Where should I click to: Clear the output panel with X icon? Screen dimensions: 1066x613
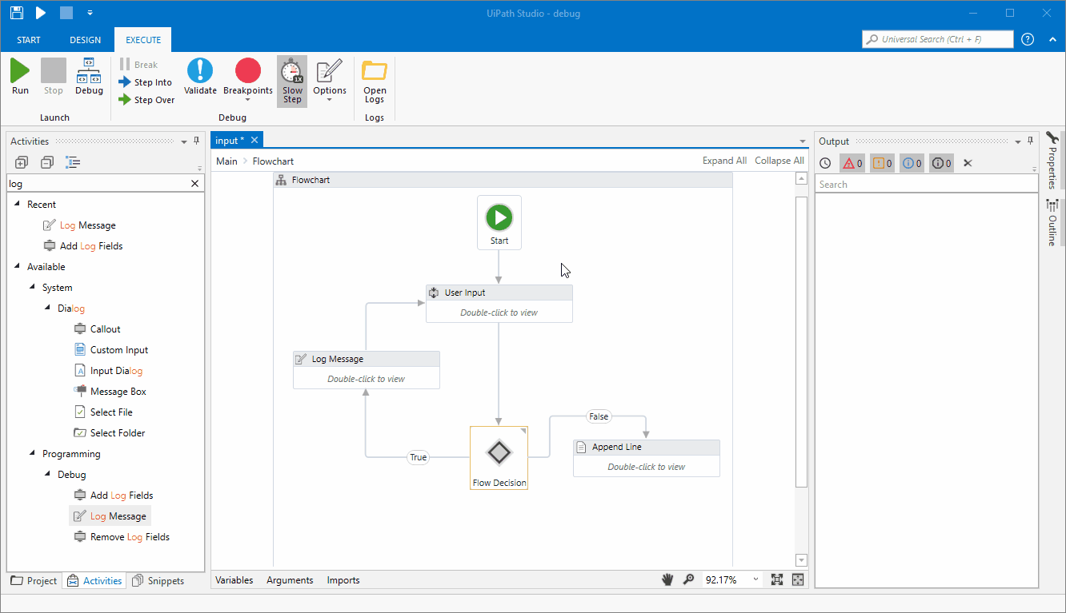968,163
